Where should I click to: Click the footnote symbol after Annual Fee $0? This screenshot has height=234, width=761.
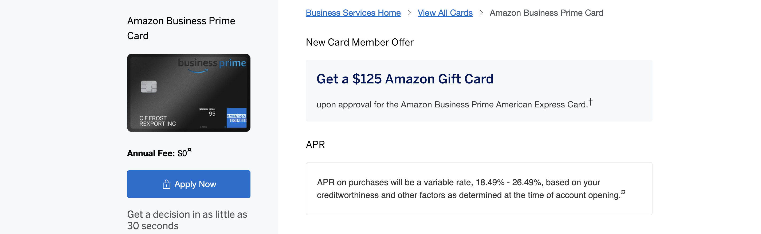tap(189, 150)
